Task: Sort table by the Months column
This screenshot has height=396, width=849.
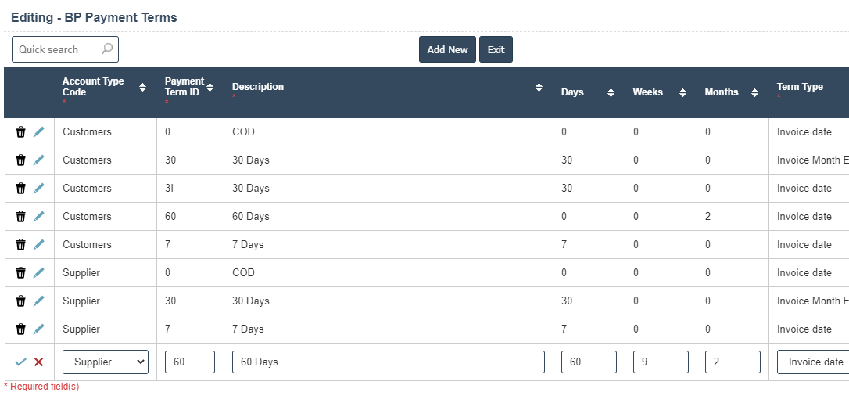Action: [x=754, y=92]
